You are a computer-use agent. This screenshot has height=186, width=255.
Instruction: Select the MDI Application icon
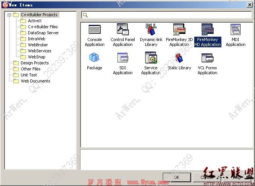[x=235, y=29]
